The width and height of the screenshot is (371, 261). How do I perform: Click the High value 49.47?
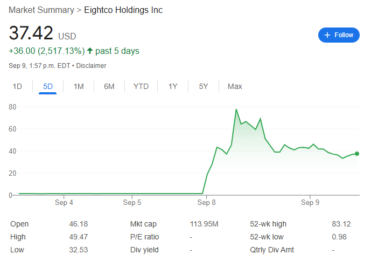78,237
